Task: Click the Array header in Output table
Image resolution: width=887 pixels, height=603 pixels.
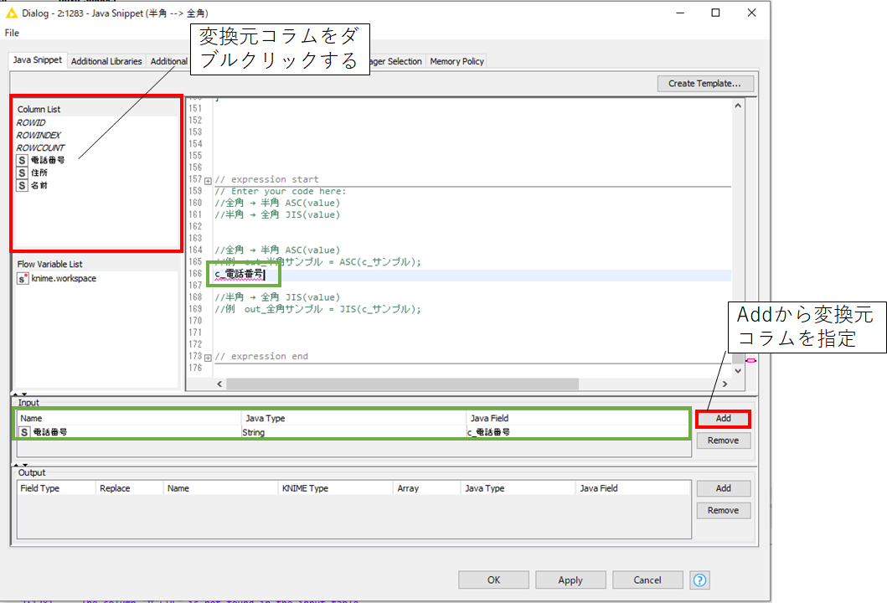Action: [426, 488]
